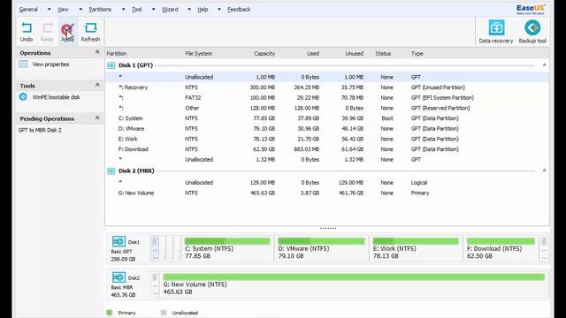This screenshot has width=566, height=318.
Task: Expand dropdown arrow after Help
Action: click(219, 10)
